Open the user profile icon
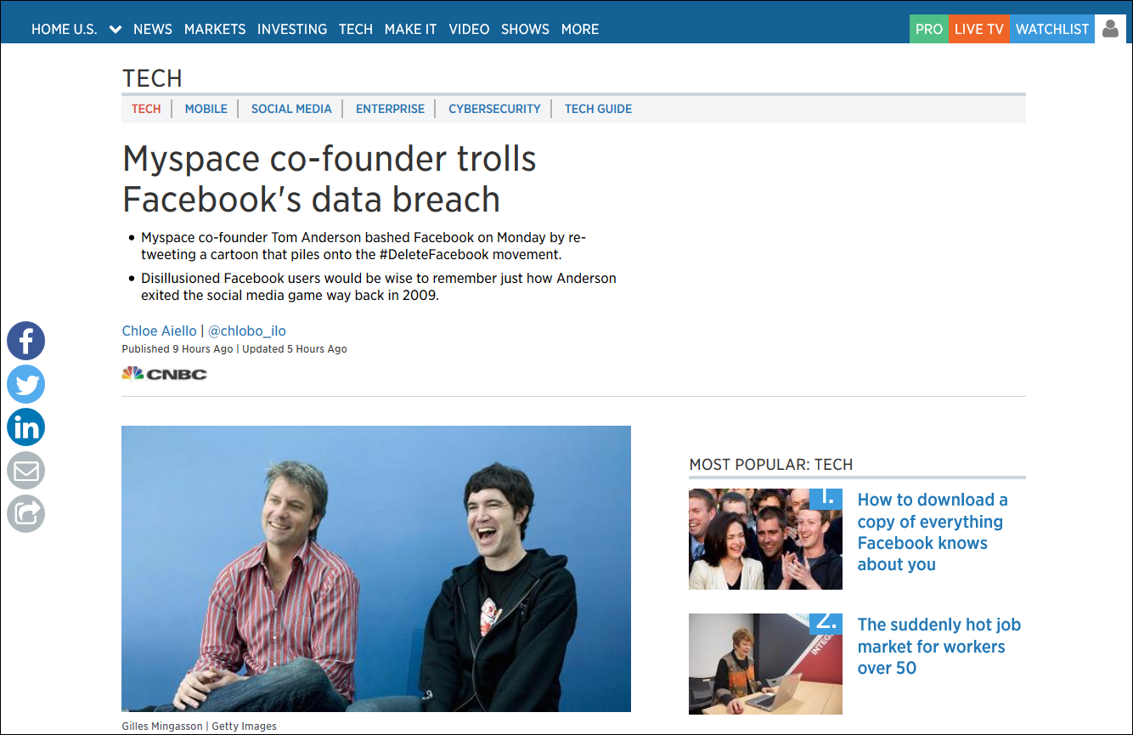This screenshot has height=735, width=1133. coord(1110,29)
